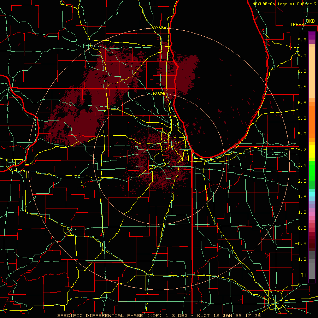Pick the dark orange band on the color scale
The height and width of the screenshot is (318, 318).
(x=312, y=122)
